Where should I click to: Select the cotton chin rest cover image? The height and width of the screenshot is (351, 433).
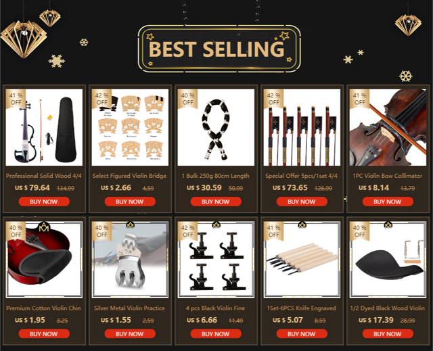pos(44,260)
